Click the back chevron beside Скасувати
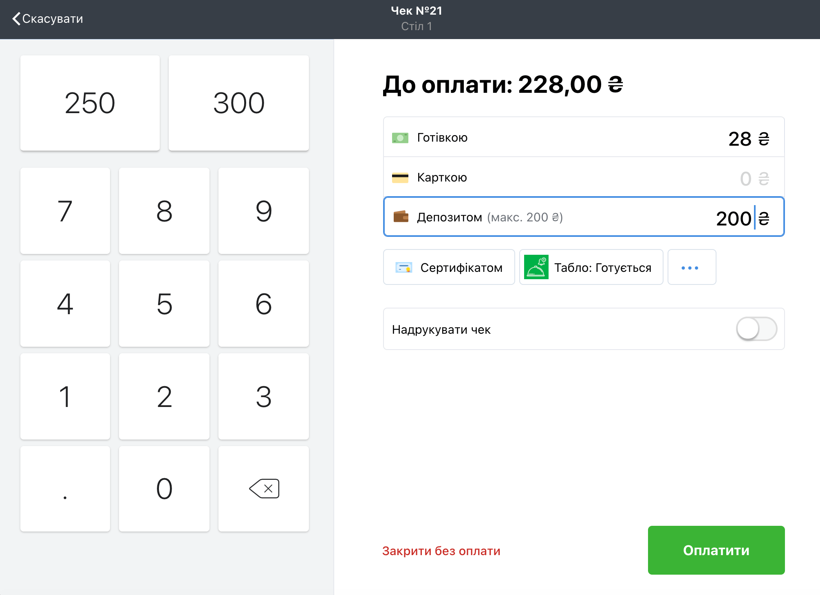Screen dimensions: 820x595 (x=16, y=19)
